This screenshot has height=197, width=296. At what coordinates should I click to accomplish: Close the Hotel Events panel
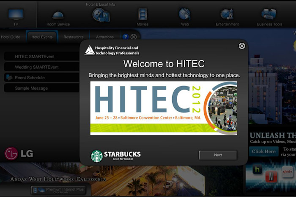click(x=134, y=37)
